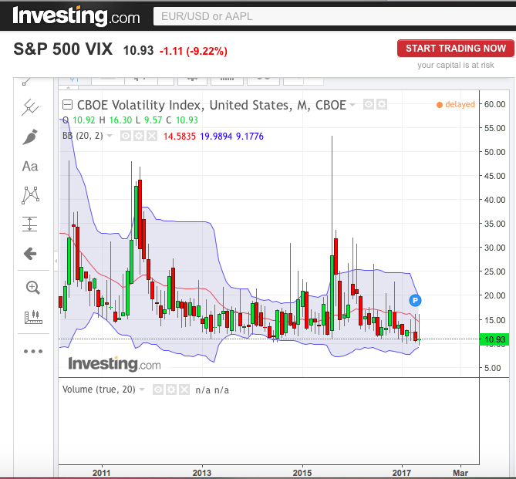The height and width of the screenshot is (479, 516).
Task: Click 2017 on the time axis
Action: coord(402,473)
